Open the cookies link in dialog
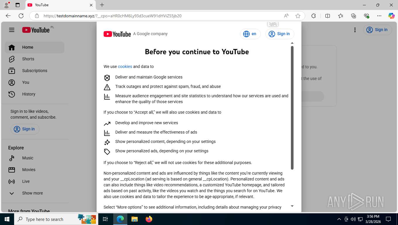The height and width of the screenshot is (225, 398). (125, 67)
